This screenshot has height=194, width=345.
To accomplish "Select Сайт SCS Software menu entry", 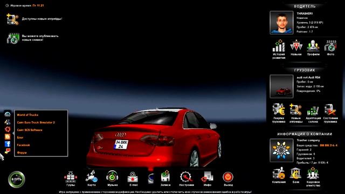I will tap(30, 130).
